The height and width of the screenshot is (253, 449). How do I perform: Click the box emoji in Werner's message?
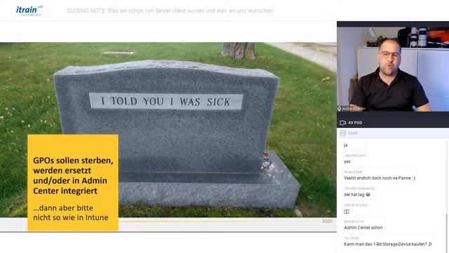pos(347,212)
